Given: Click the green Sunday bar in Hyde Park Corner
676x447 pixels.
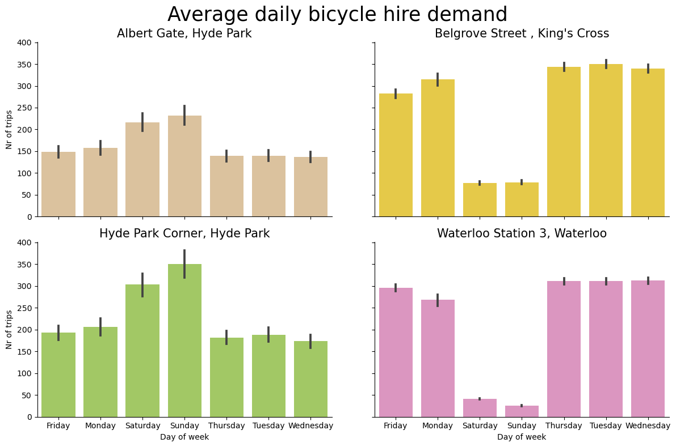Looking at the screenshot, I should click(x=184, y=340).
